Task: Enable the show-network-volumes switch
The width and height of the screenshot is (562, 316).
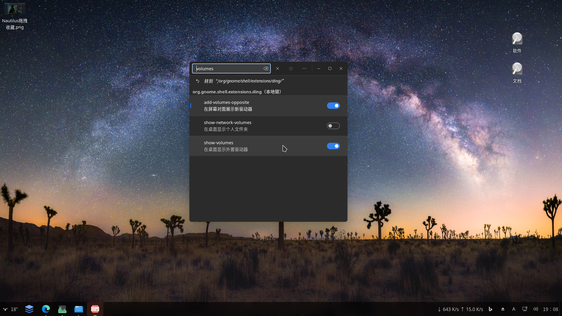Action: [x=333, y=126]
